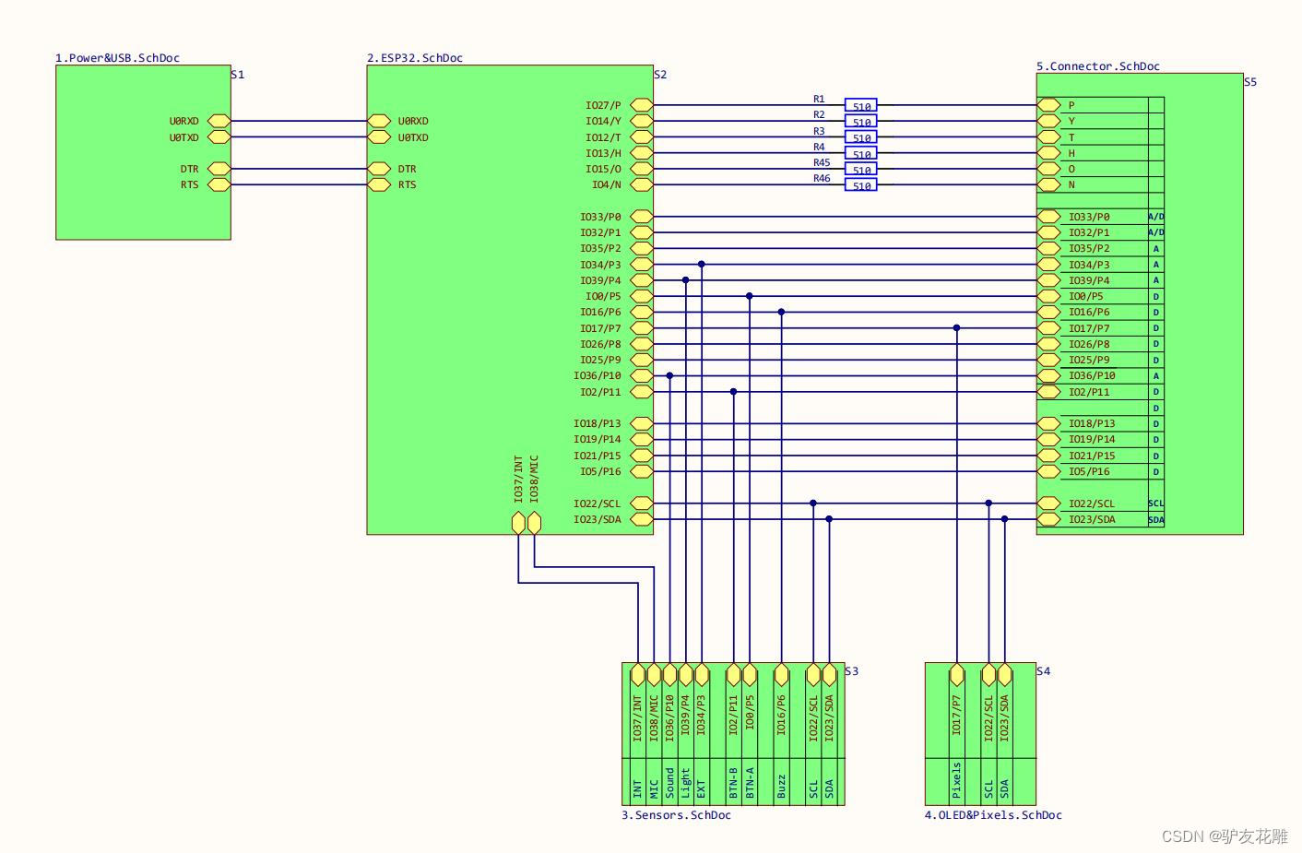Click the IO36/P10 port on ESP32 sheet
The height and width of the screenshot is (853, 1302).
[x=642, y=375]
